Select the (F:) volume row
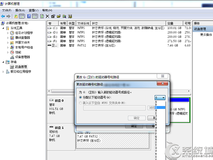The width and height of the screenshot is (213, 160). [x=119, y=41]
